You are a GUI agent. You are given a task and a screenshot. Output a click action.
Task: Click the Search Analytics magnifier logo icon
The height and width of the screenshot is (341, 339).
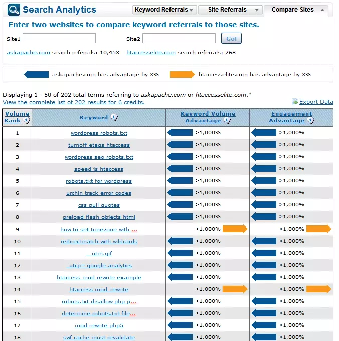(x=14, y=9)
